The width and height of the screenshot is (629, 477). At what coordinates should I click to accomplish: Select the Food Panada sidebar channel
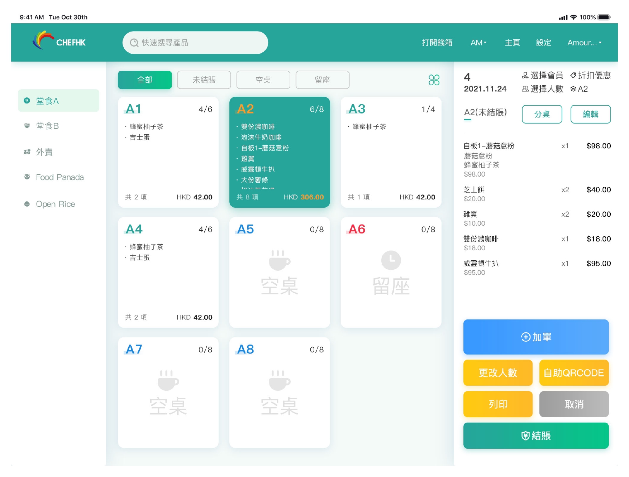click(x=59, y=177)
